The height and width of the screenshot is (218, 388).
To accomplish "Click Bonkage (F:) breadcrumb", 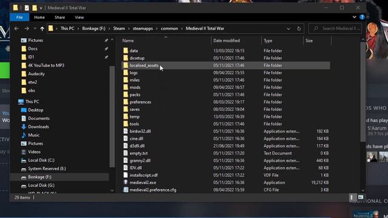I will pyautogui.click(x=93, y=28).
